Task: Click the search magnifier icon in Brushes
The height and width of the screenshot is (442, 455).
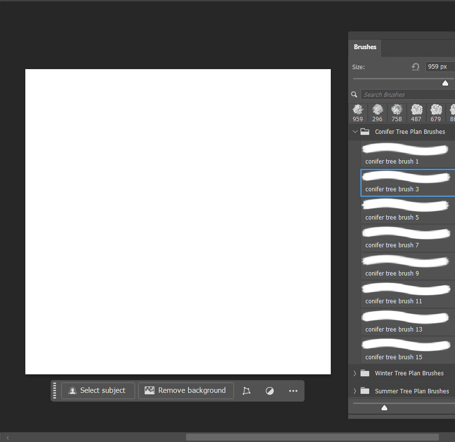Action: click(x=354, y=94)
